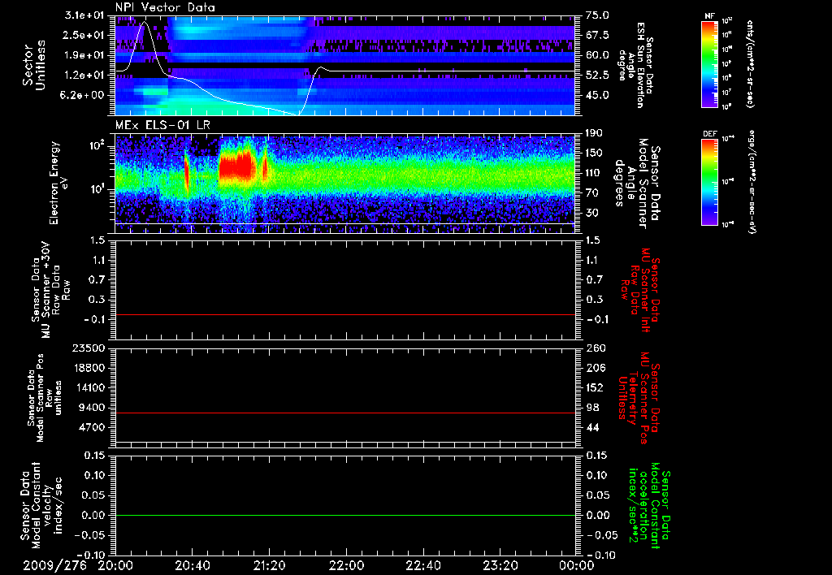832x575 pixels.
Task: Click the "NPI Vector Data" panel title
Action: click(165, 7)
